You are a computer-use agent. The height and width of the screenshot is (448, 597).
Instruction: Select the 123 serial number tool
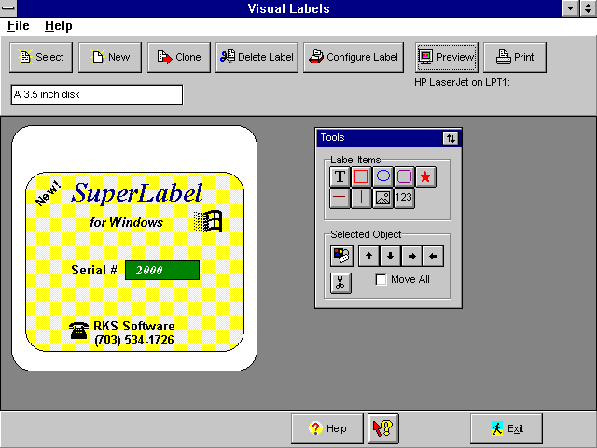[404, 198]
